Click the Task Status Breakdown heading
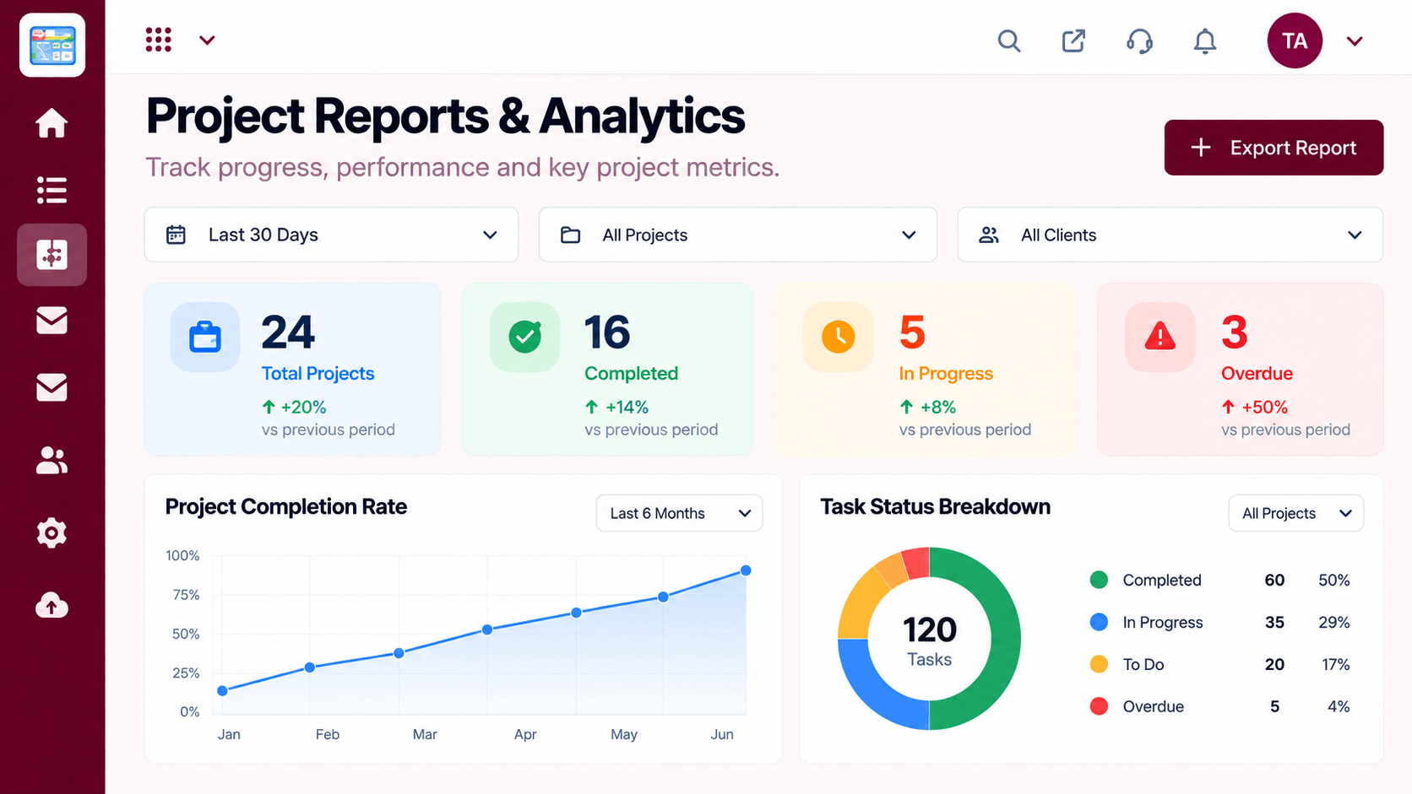1412x794 pixels. 936,506
